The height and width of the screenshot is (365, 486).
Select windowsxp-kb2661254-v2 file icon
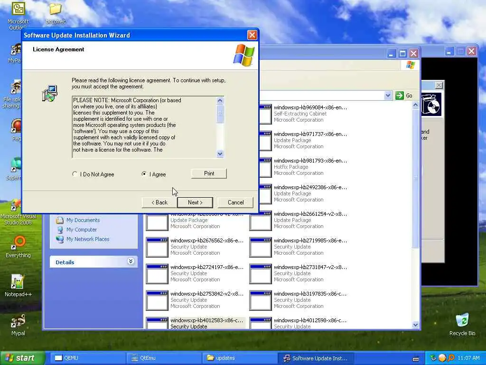tap(261, 221)
